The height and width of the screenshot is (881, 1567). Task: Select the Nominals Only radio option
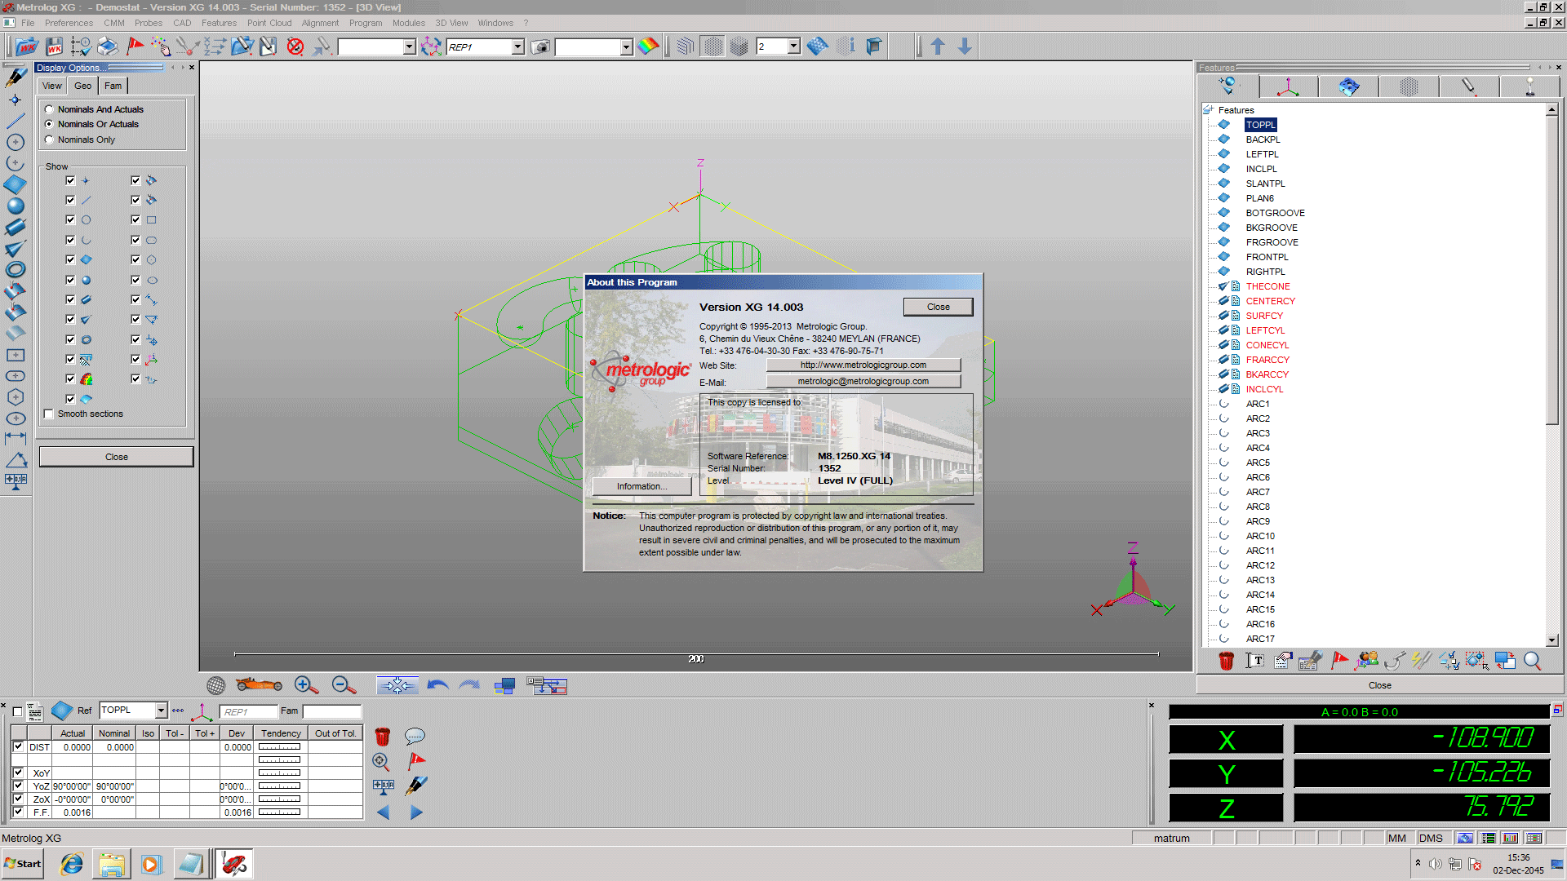coord(50,139)
